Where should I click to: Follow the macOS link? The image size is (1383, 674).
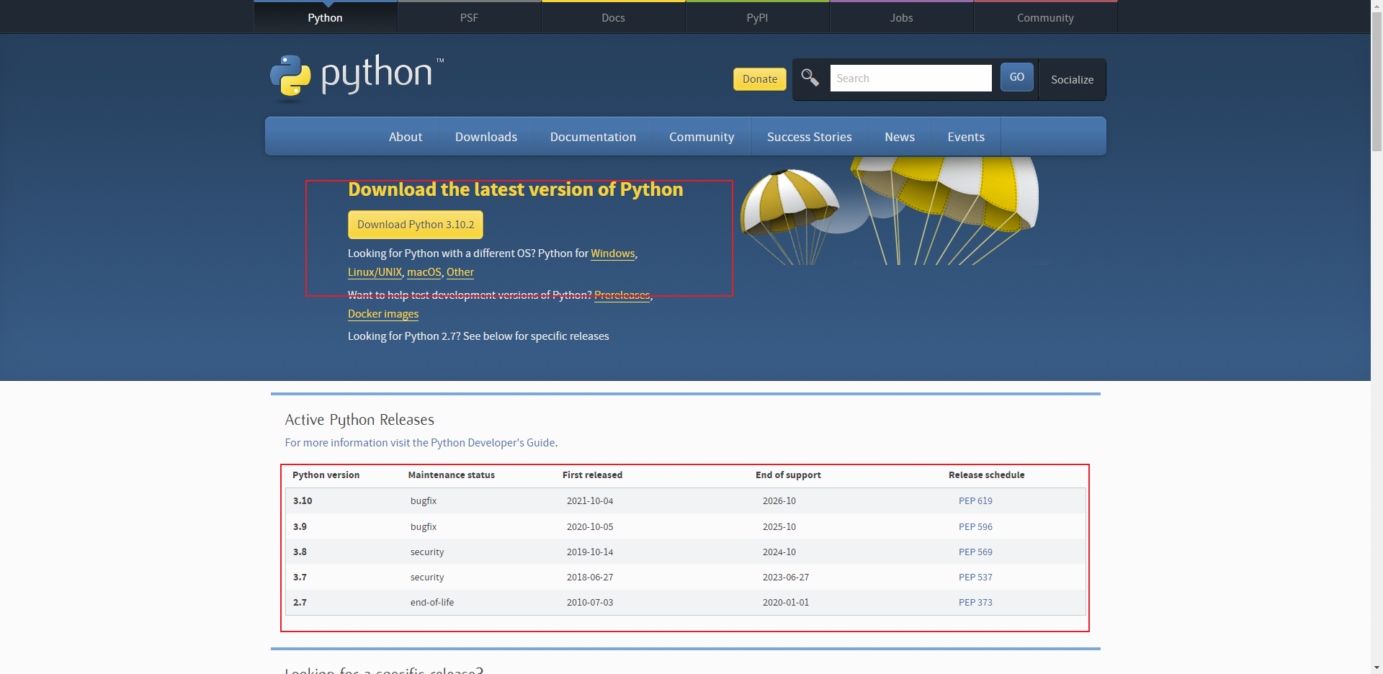click(424, 272)
